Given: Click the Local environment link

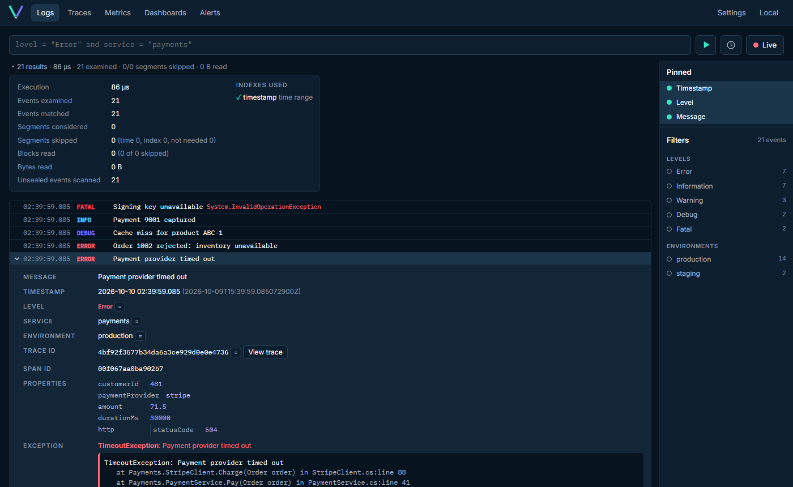Looking at the screenshot, I should [769, 12].
